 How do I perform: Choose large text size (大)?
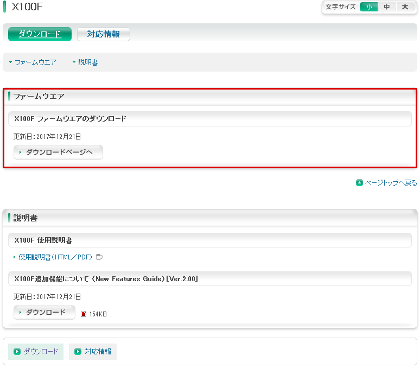[405, 7]
